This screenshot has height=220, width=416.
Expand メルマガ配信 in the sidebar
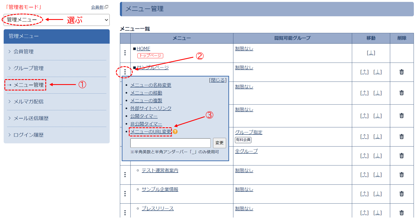(x=57, y=102)
